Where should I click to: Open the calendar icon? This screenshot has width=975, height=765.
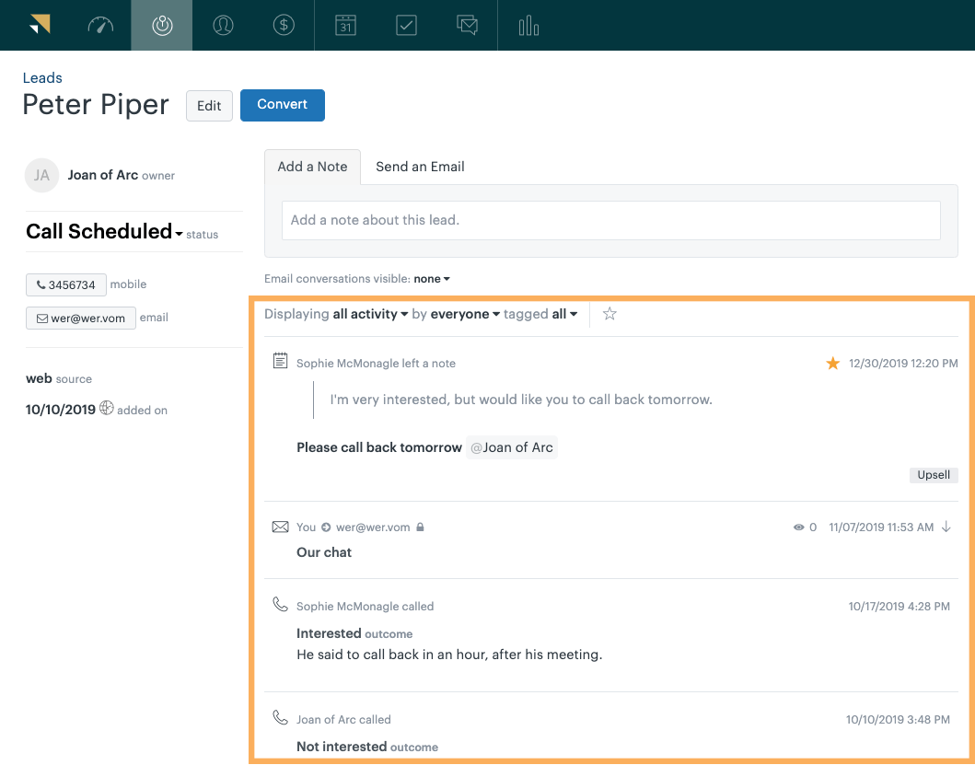tap(345, 25)
